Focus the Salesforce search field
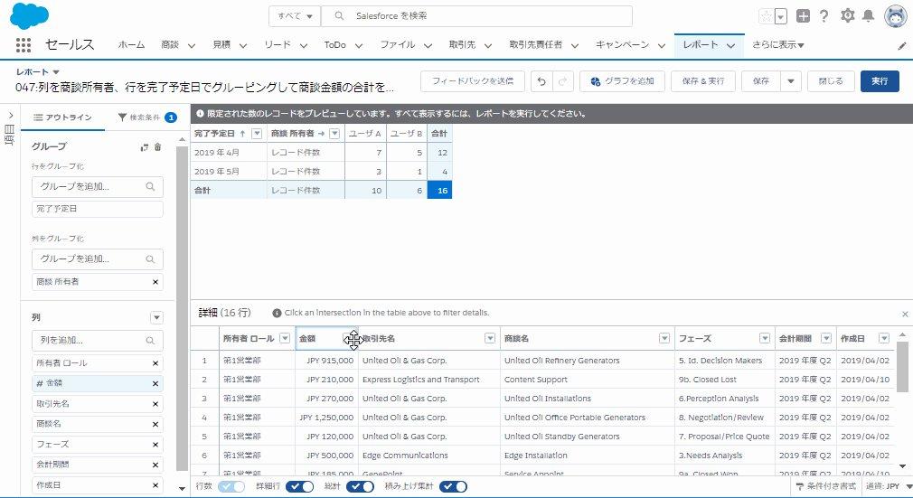913x498 pixels. [x=476, y=16]
